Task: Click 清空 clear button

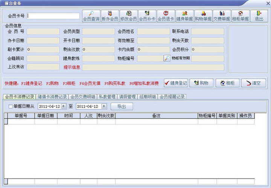Action: pyautogui.click(x=254, y=83)
